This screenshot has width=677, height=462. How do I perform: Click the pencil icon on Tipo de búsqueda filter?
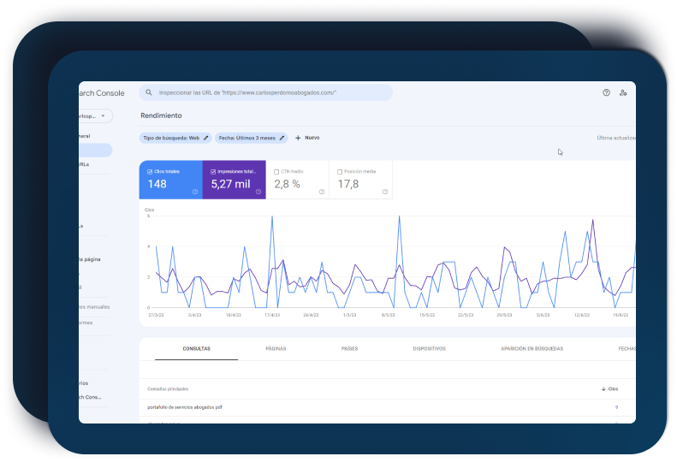[x=206, y=138]
